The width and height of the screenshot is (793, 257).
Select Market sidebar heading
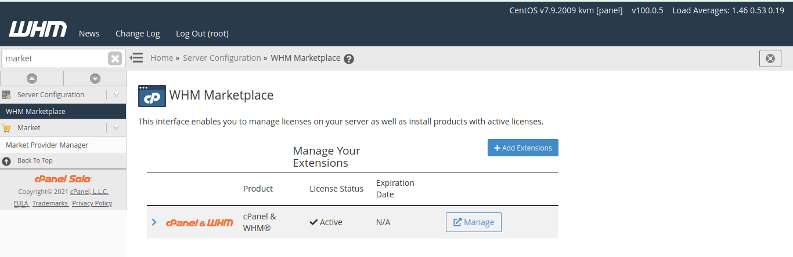tap(29, 128)
